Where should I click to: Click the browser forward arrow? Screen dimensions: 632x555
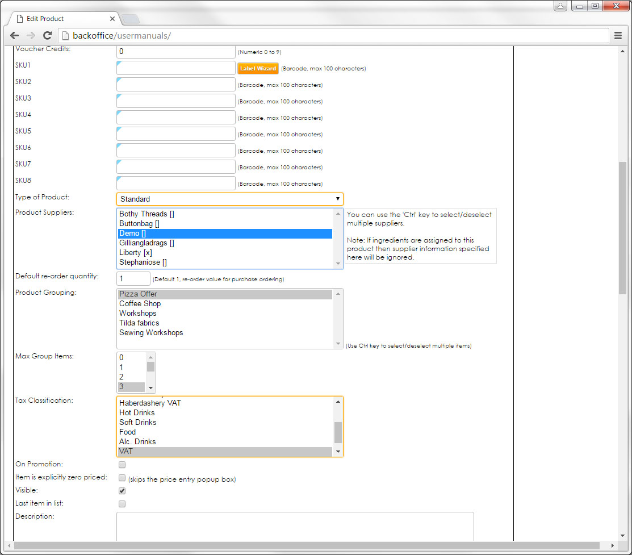pyautogui.click(x=31, y=35)
